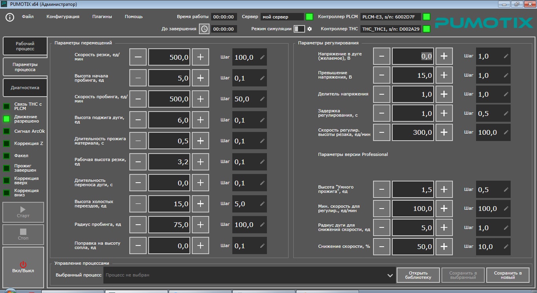Image resolution: width=537 pixels, height=293 pixels.
Task: Click the Движение разрешено indicator light
Action: click(7, 119)
